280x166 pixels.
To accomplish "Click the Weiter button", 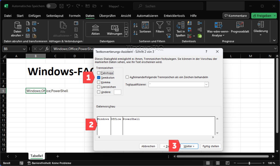I will point(189,146).
